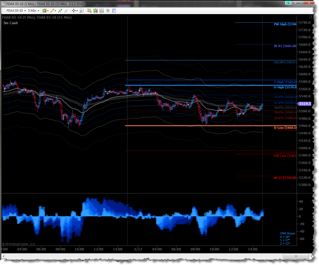Screen dimensions: 319x265
Task: Click the zoom frame magnifier icon
Action: (81, 11)
